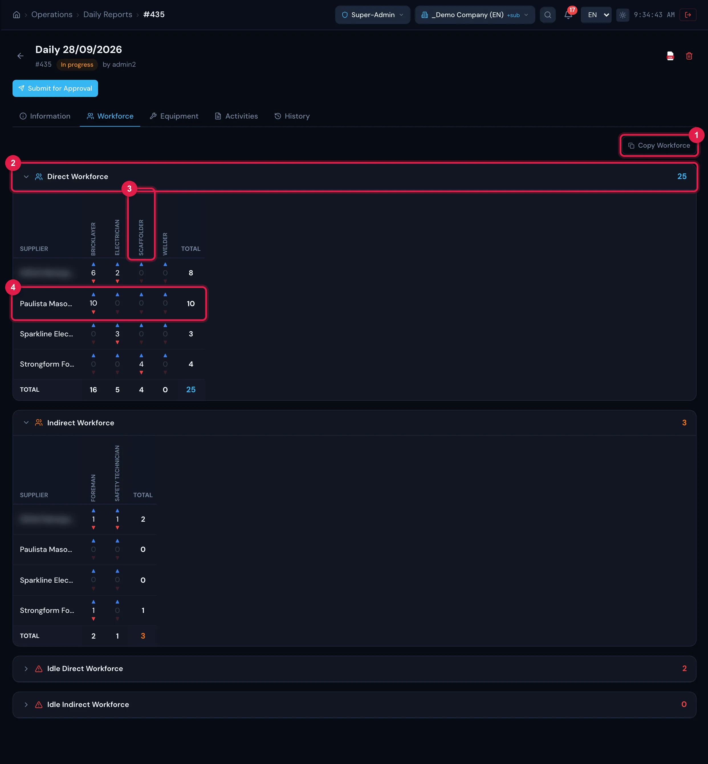Open EN language dropdown

tap(596, 15)
